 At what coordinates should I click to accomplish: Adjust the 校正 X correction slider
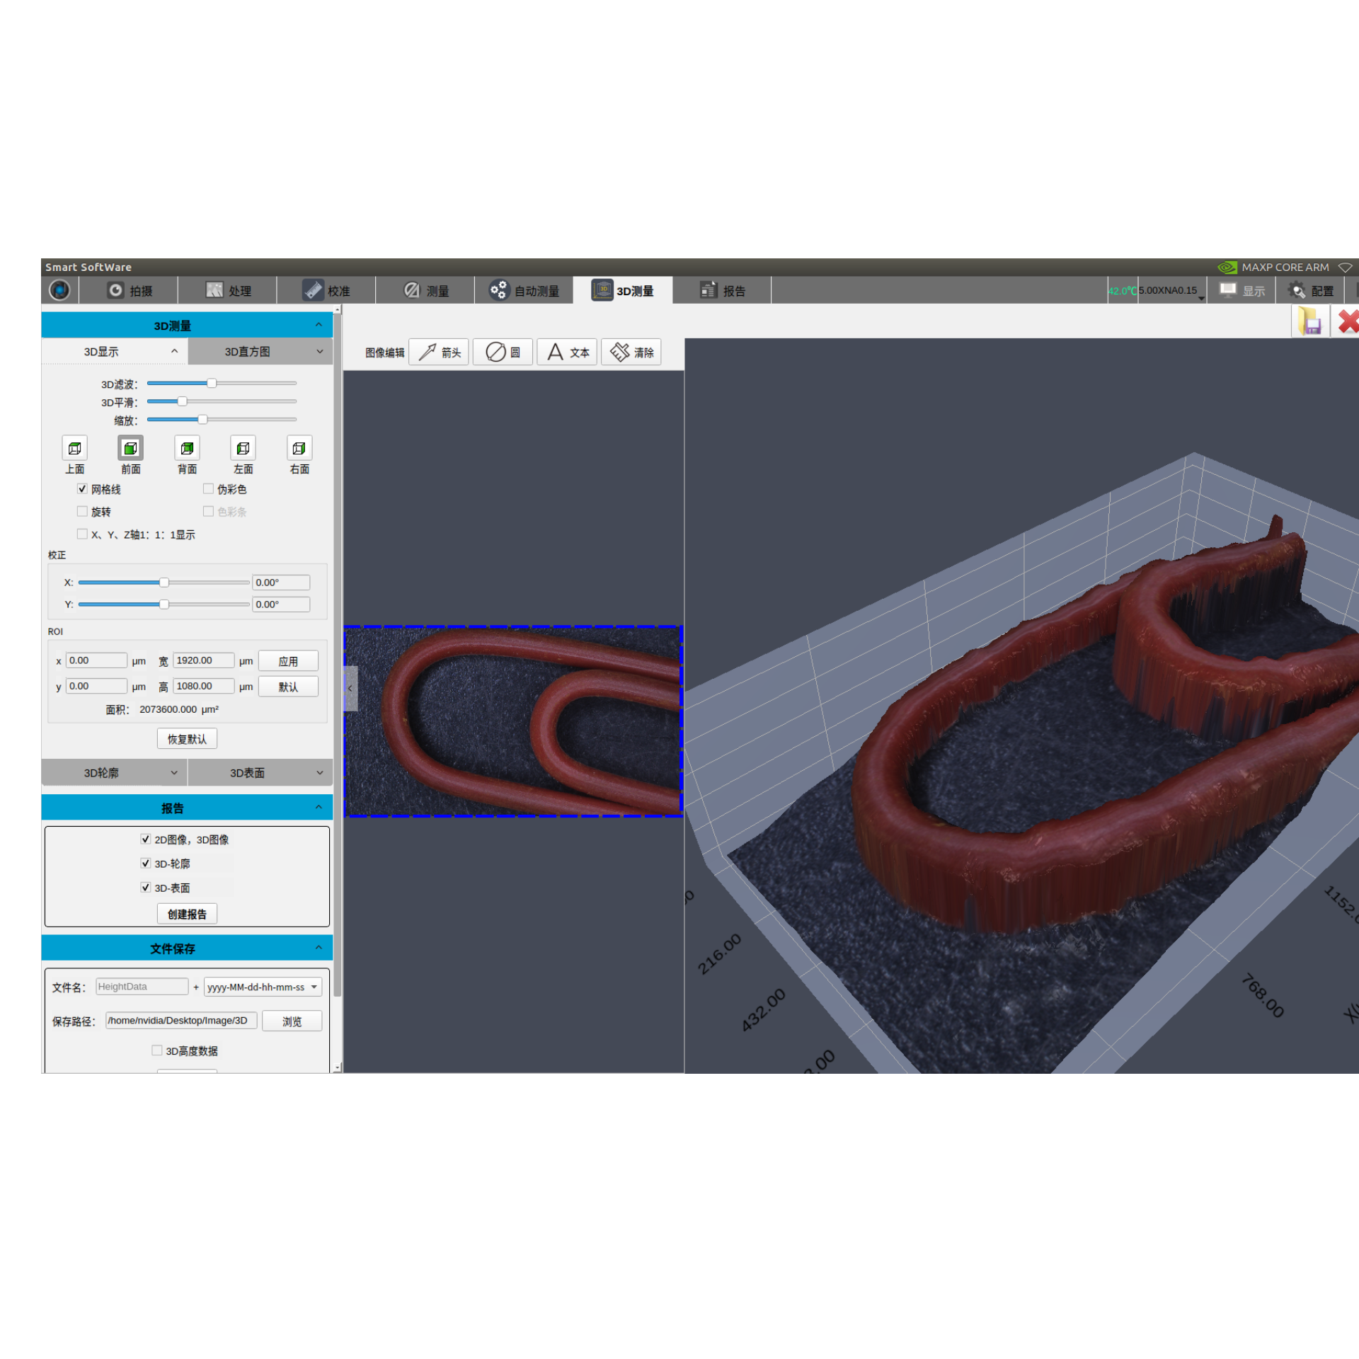(x=164, y=583)
